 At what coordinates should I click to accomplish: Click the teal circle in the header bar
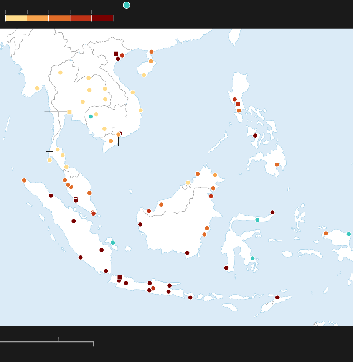126,5
